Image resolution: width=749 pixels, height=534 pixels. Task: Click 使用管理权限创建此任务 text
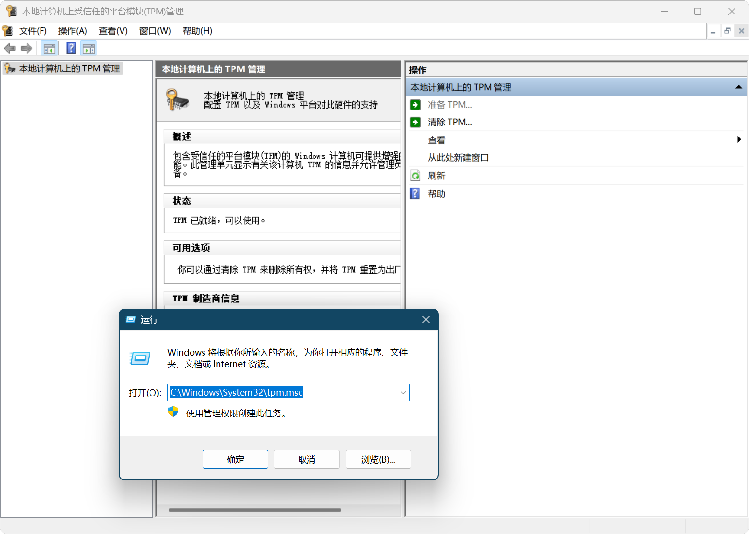point(237,413)
